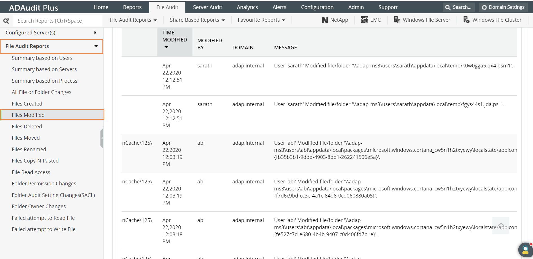Click the scroll-to-top arrow button

coord(501,225)
